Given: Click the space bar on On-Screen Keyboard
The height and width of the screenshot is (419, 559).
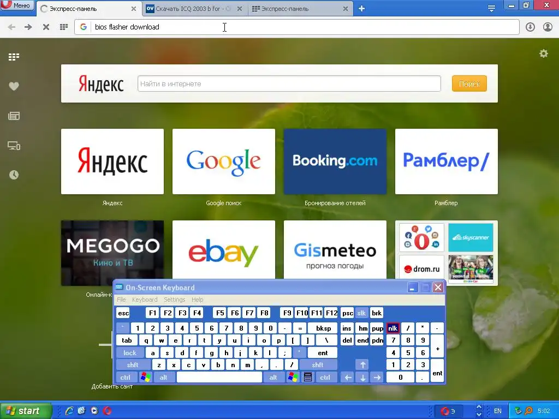Looking at the screenshot, I should coord(219,378).
